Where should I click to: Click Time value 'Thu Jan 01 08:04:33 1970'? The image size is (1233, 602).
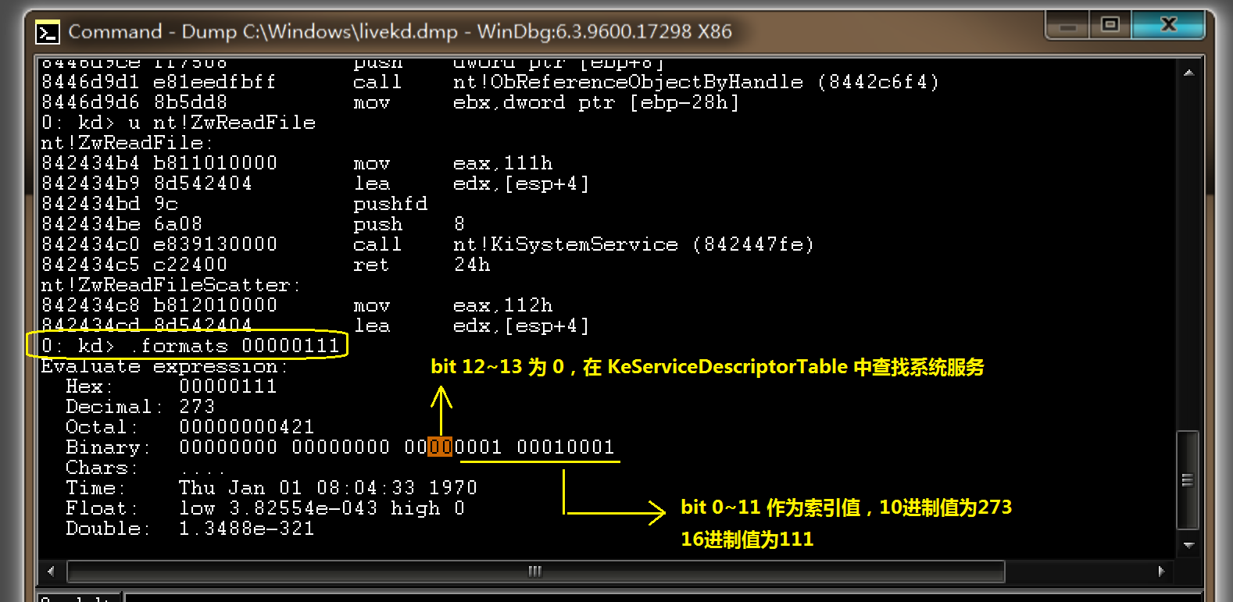pyautogui.click(x=328, y=488)
